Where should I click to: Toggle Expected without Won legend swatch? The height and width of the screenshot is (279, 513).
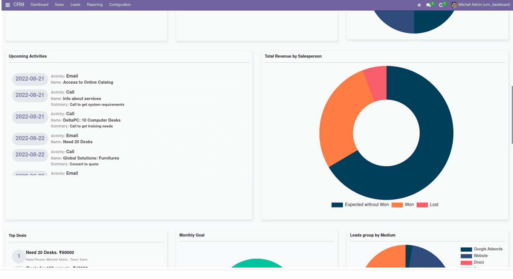337,205
